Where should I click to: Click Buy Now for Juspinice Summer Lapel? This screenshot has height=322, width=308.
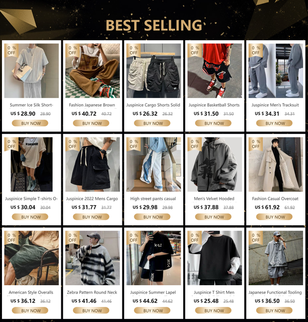pyautogui.click(x=152, y=310)
